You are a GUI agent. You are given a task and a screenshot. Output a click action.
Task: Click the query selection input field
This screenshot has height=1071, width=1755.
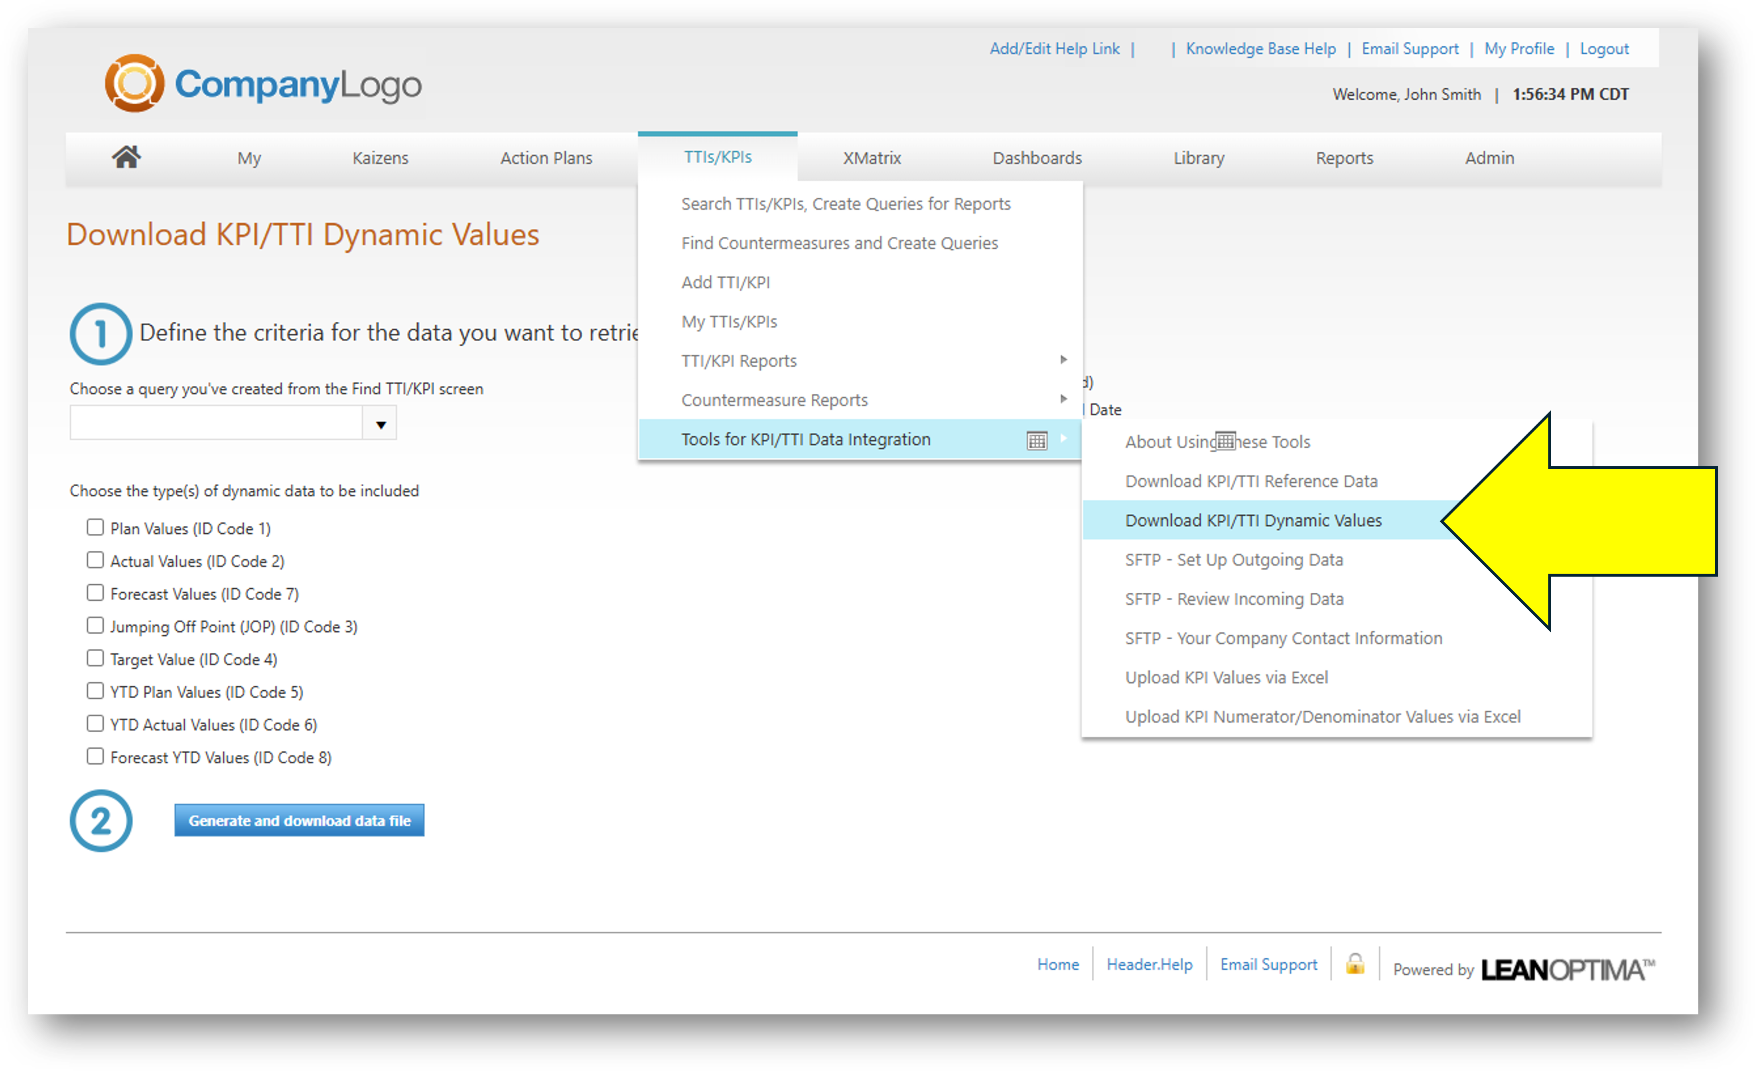(216, 424)
